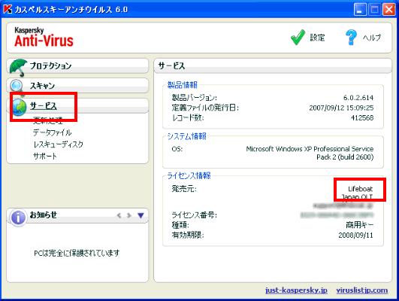The height and width of the screenshot is (301, 399).
Task: Click record count 412568
Action: [362, 117]
